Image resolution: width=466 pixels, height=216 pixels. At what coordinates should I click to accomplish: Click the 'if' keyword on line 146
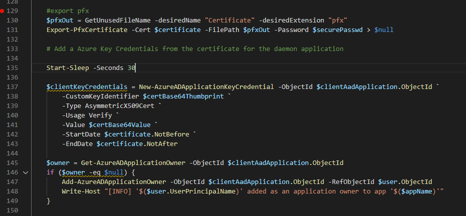tap(51, 172)
